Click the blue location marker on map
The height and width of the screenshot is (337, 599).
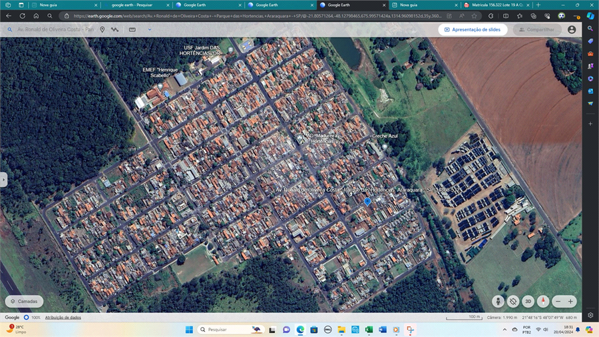point(367,200)
